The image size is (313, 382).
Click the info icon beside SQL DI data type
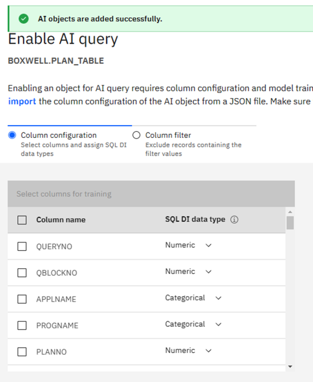pos(234,220)
